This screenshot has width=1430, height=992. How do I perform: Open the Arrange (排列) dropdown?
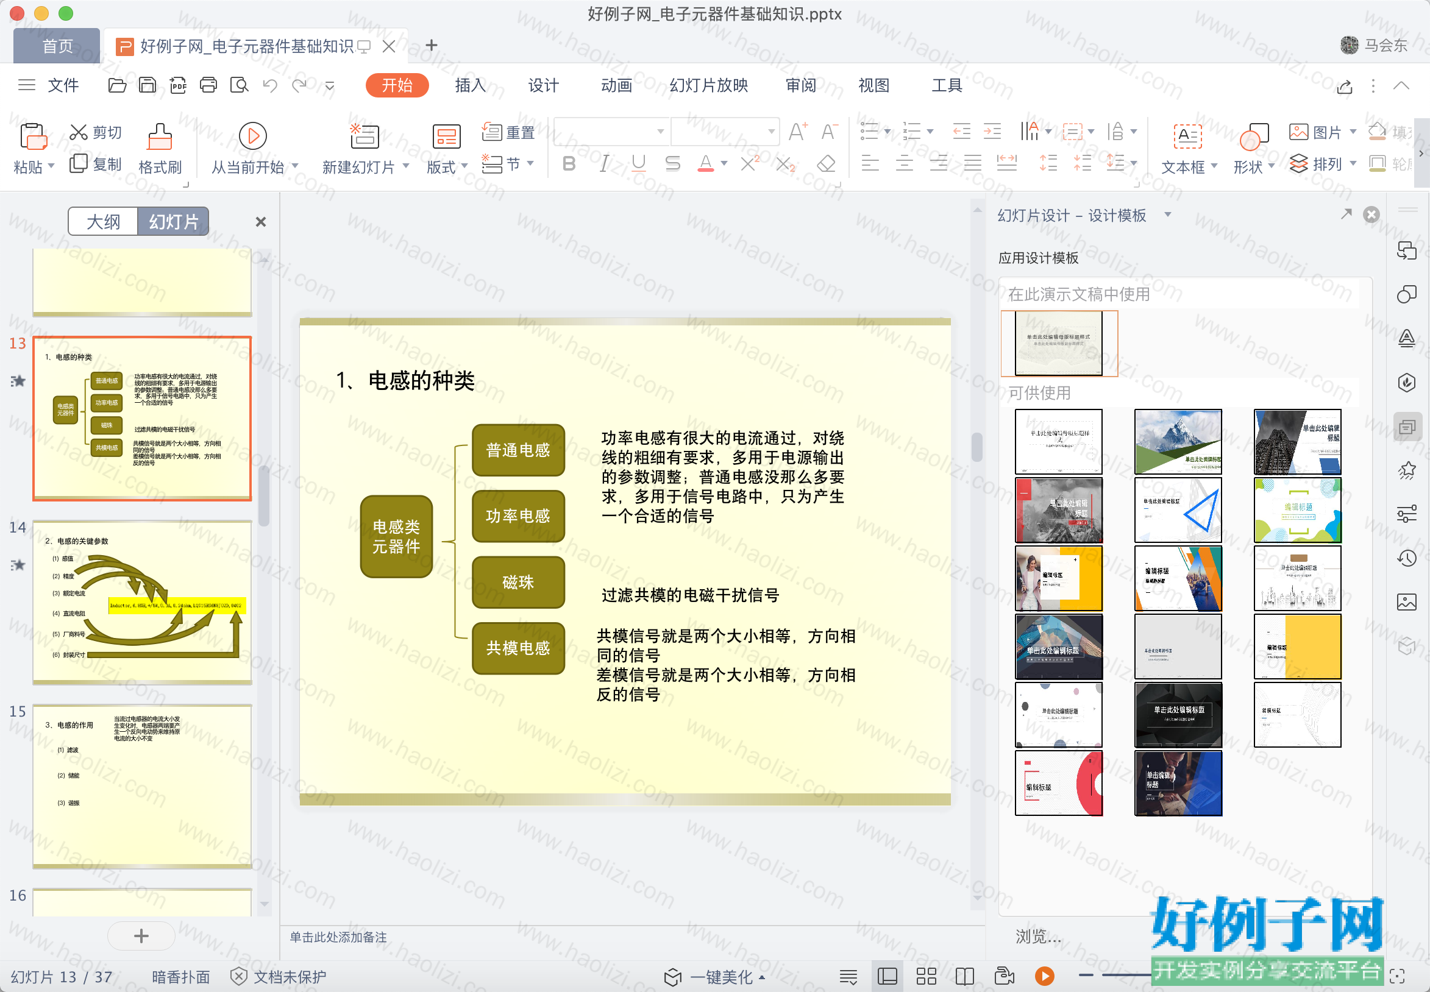(x=1353, y=164)
